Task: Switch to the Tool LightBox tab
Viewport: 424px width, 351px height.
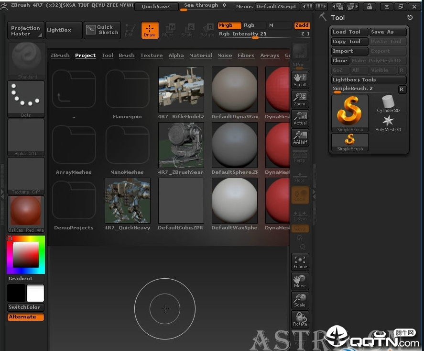Action: tap(108, 55)
